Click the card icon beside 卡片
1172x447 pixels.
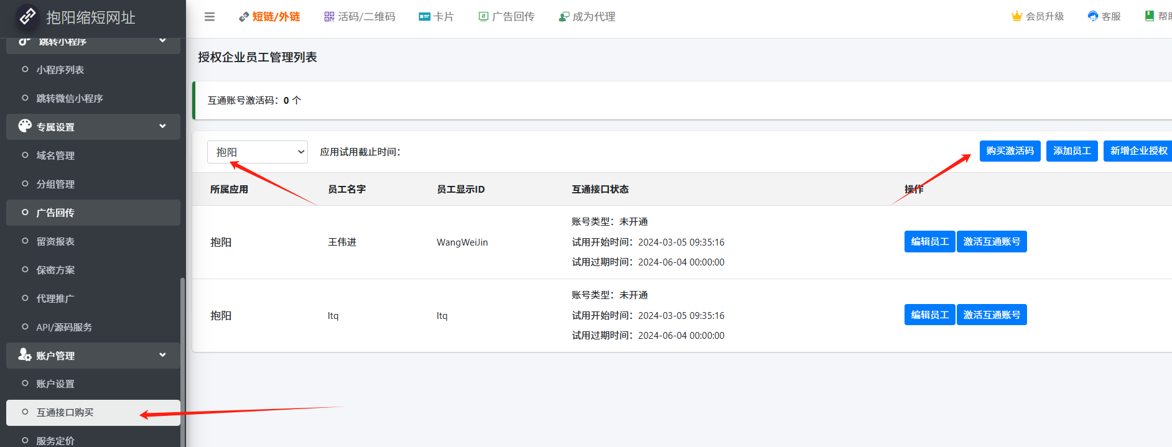[x=424, y=17]
